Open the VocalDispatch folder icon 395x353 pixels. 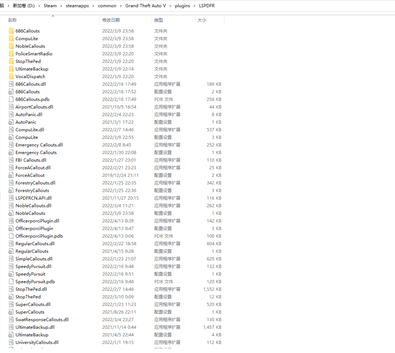pyautogui.click(x=10, y=76)
